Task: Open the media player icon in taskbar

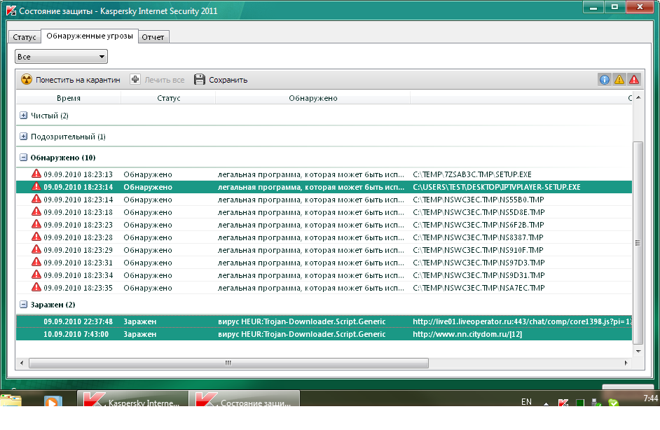Action: tap(51, 403)
